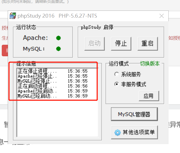This screenshot has width=180, height=153.
Task: Click the red button behind the phpStudy window
Action: 5,50
